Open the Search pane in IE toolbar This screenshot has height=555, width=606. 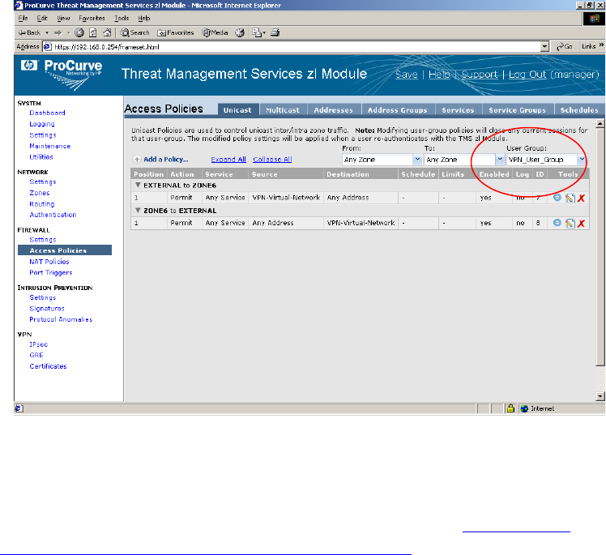coord(134,33)
